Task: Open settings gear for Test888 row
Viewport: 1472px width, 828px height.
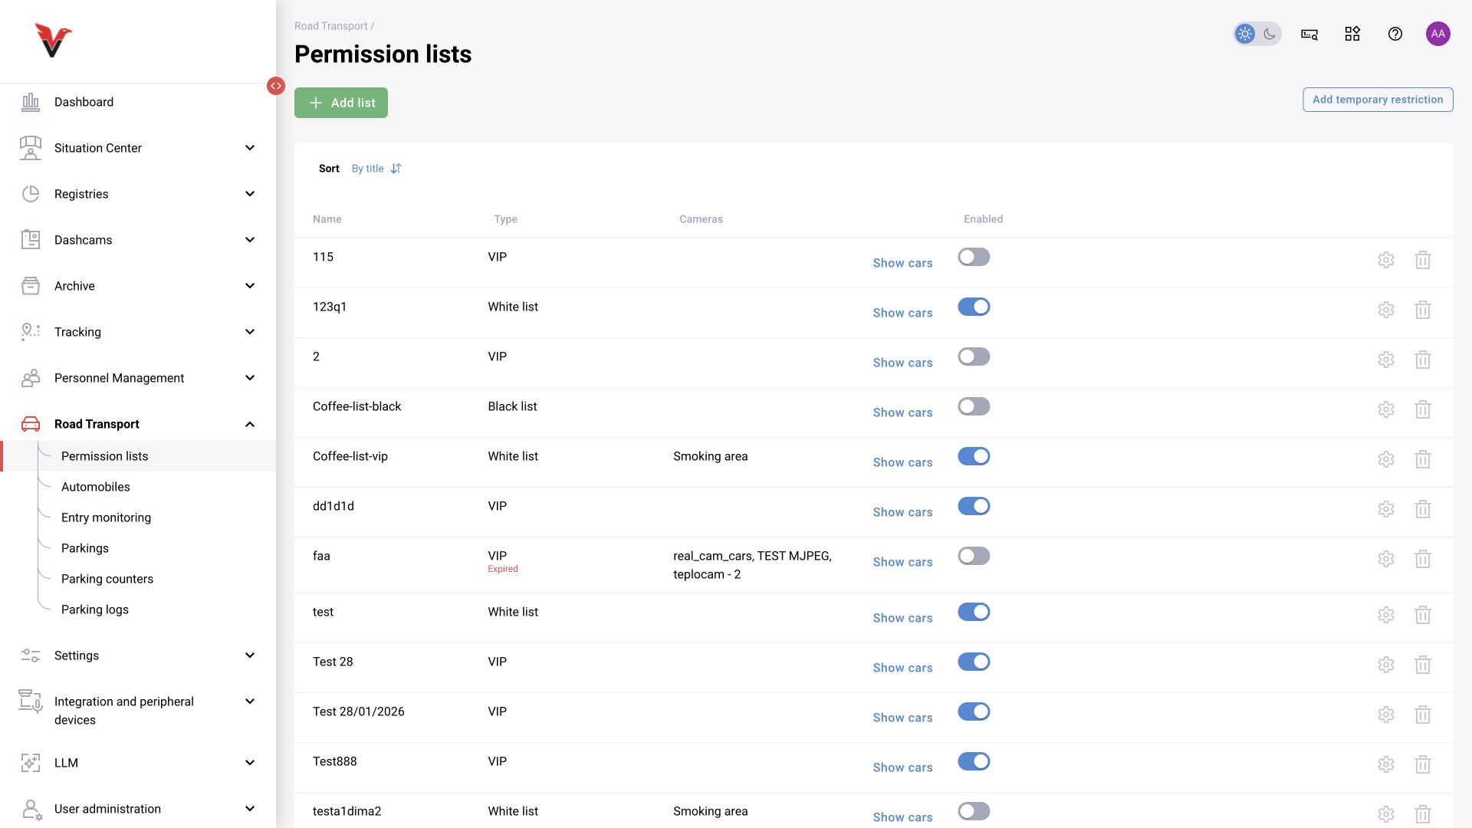Action: pyautogui.click(x=1386, y=764)
